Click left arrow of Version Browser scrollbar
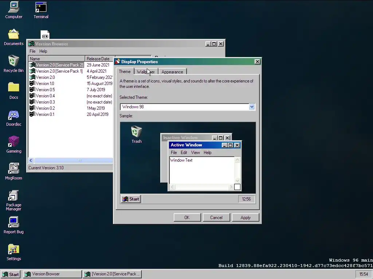The height and width of the screenshot is (279, 373). [31, 161]
